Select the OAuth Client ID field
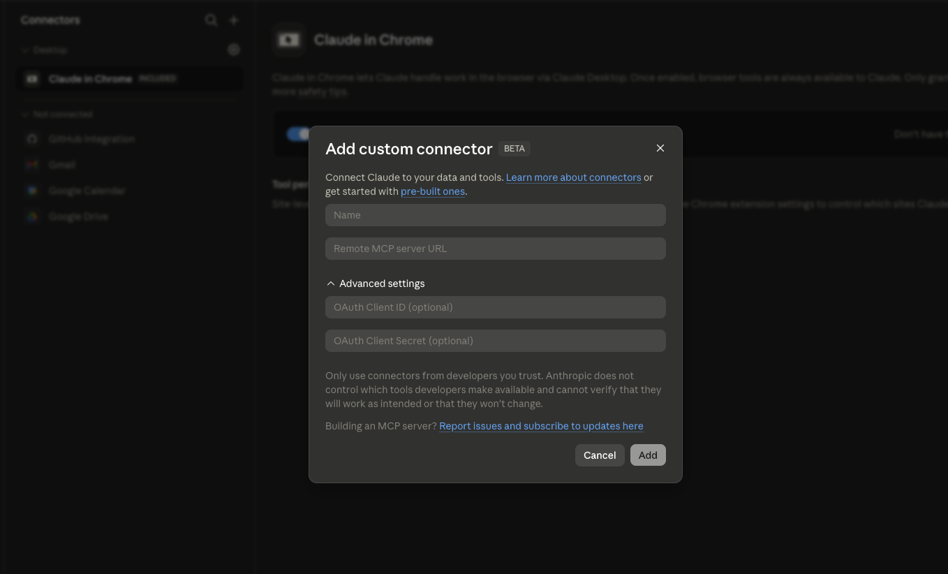Screen dimensions: 948x574 pos(496,307)
